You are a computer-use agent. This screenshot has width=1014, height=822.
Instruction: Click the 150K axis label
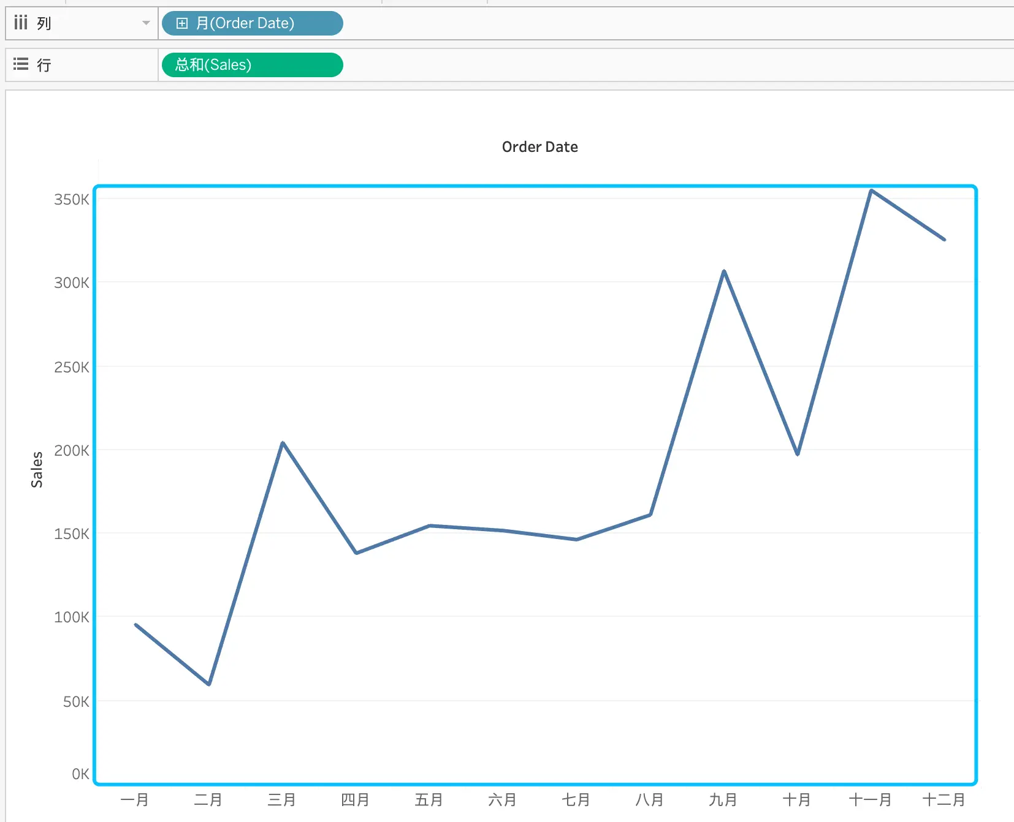tap(72, 534)
